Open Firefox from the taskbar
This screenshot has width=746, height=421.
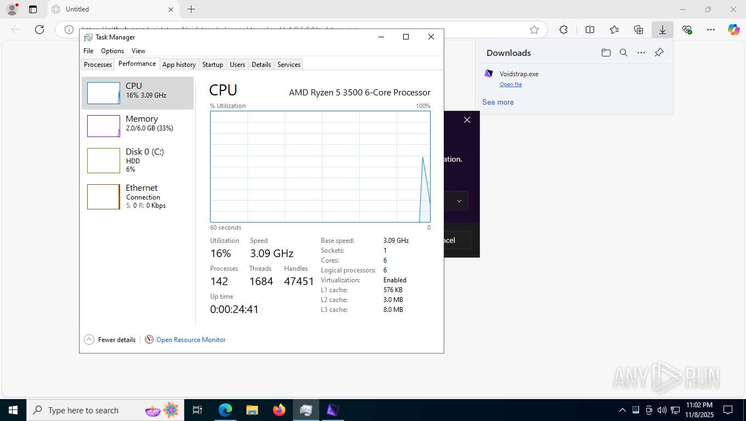click(279, 410)
